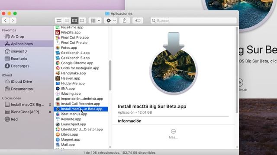Click the Big Sur installer preview image
277x155 pixels.
(174, 63)
